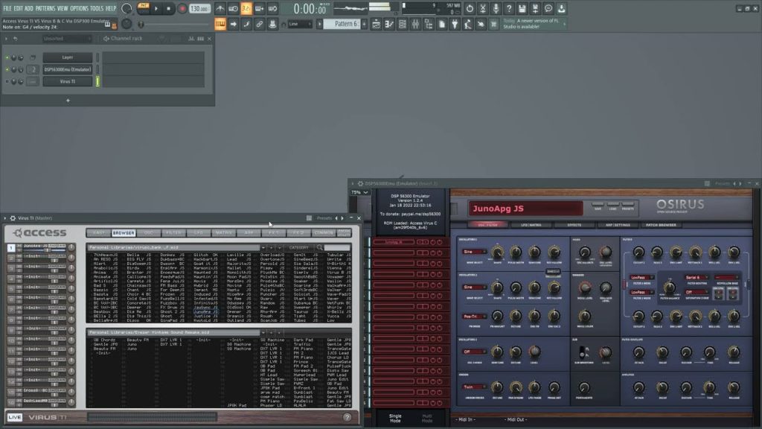Open the FILE menu
762x429 pixels.
(7, 8)
